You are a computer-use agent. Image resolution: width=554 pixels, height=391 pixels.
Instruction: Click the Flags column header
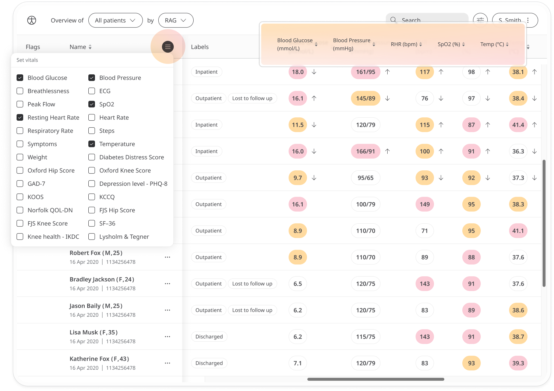point(33,47)
